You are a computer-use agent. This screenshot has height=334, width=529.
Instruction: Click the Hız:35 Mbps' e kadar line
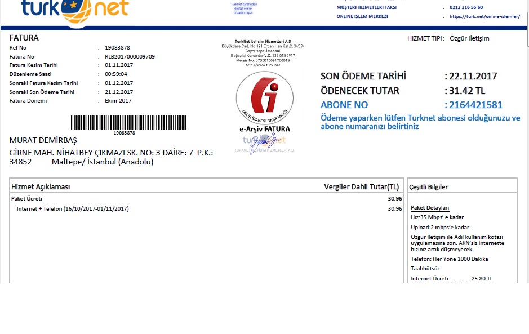(x=437, y=217)
